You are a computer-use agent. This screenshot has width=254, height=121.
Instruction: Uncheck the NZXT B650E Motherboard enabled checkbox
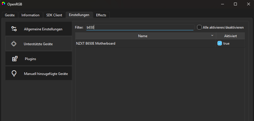(219, 43)
